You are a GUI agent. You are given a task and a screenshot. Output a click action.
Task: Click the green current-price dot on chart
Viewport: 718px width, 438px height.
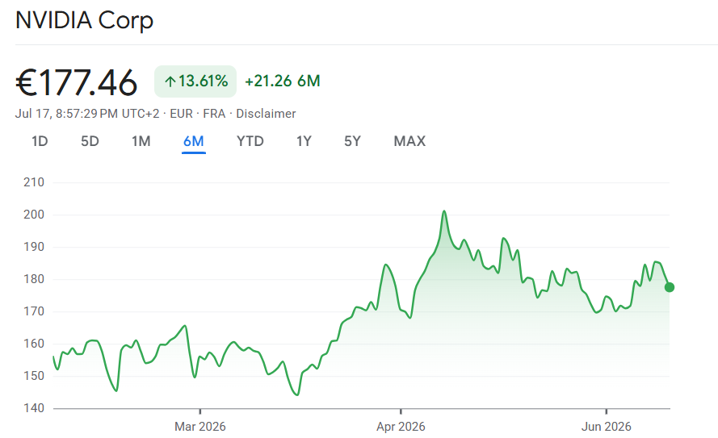[670, 287]
